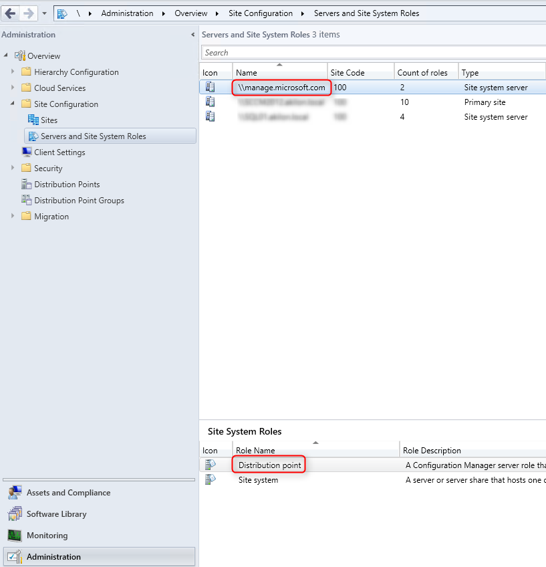546x567 pixels.
Task: Select Servers and Site System Roles breadcrumb
Action: (x=366, y=13)
